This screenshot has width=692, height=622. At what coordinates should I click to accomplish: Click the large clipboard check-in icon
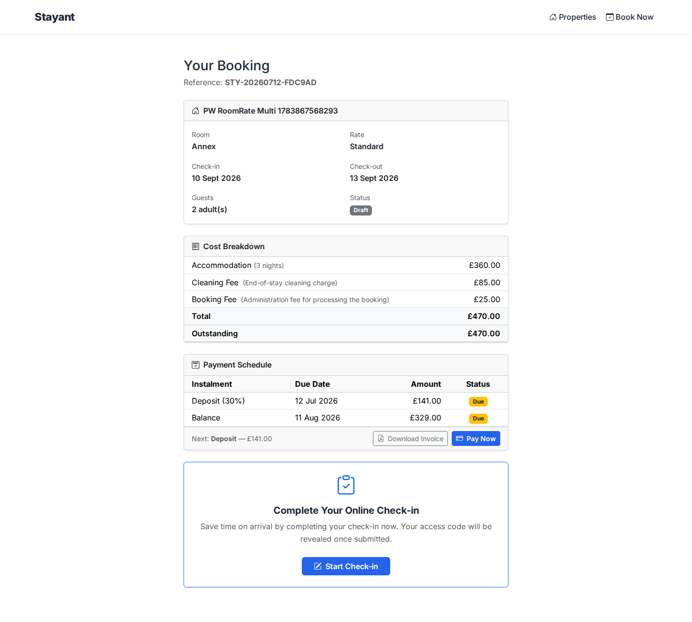tap(346, 485)
